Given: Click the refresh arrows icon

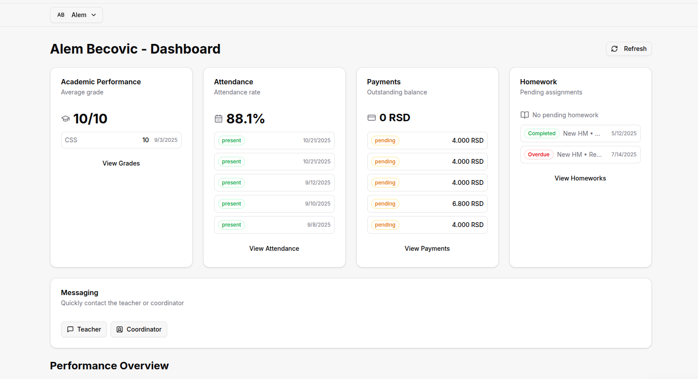Looking at the screenshot, I should (614, 49).
